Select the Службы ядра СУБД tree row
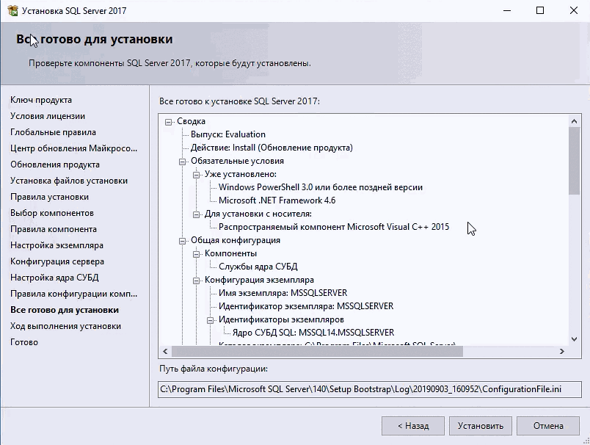The image size is (590, 445). (258, 267)
